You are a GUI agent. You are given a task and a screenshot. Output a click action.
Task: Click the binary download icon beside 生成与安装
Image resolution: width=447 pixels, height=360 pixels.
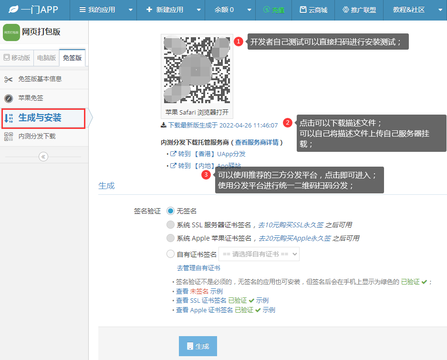(9, 118)
